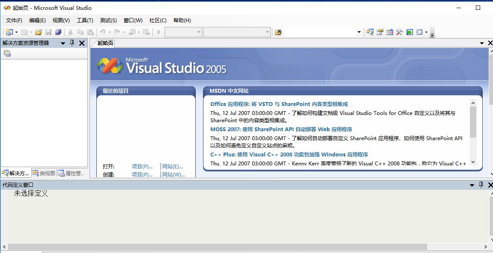Click the Open File folder icon
This screenshot has height=253, width=493.
tap(39, 32)
